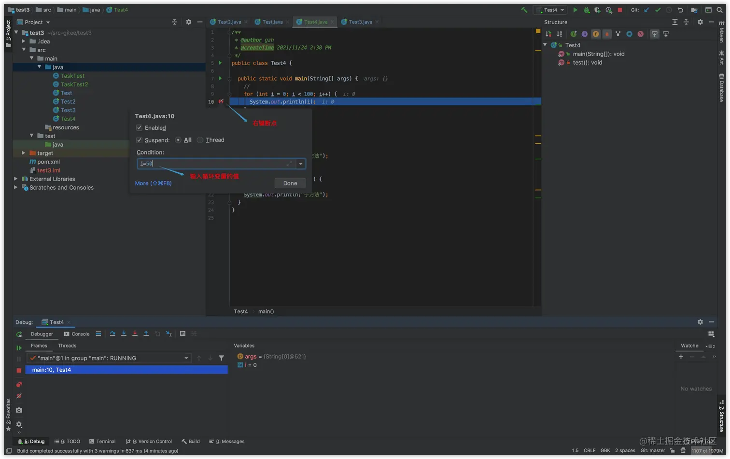Click Step Out in debugger toolbar
The height and width of the screenshot is (459, 730).
coord(146,334)
